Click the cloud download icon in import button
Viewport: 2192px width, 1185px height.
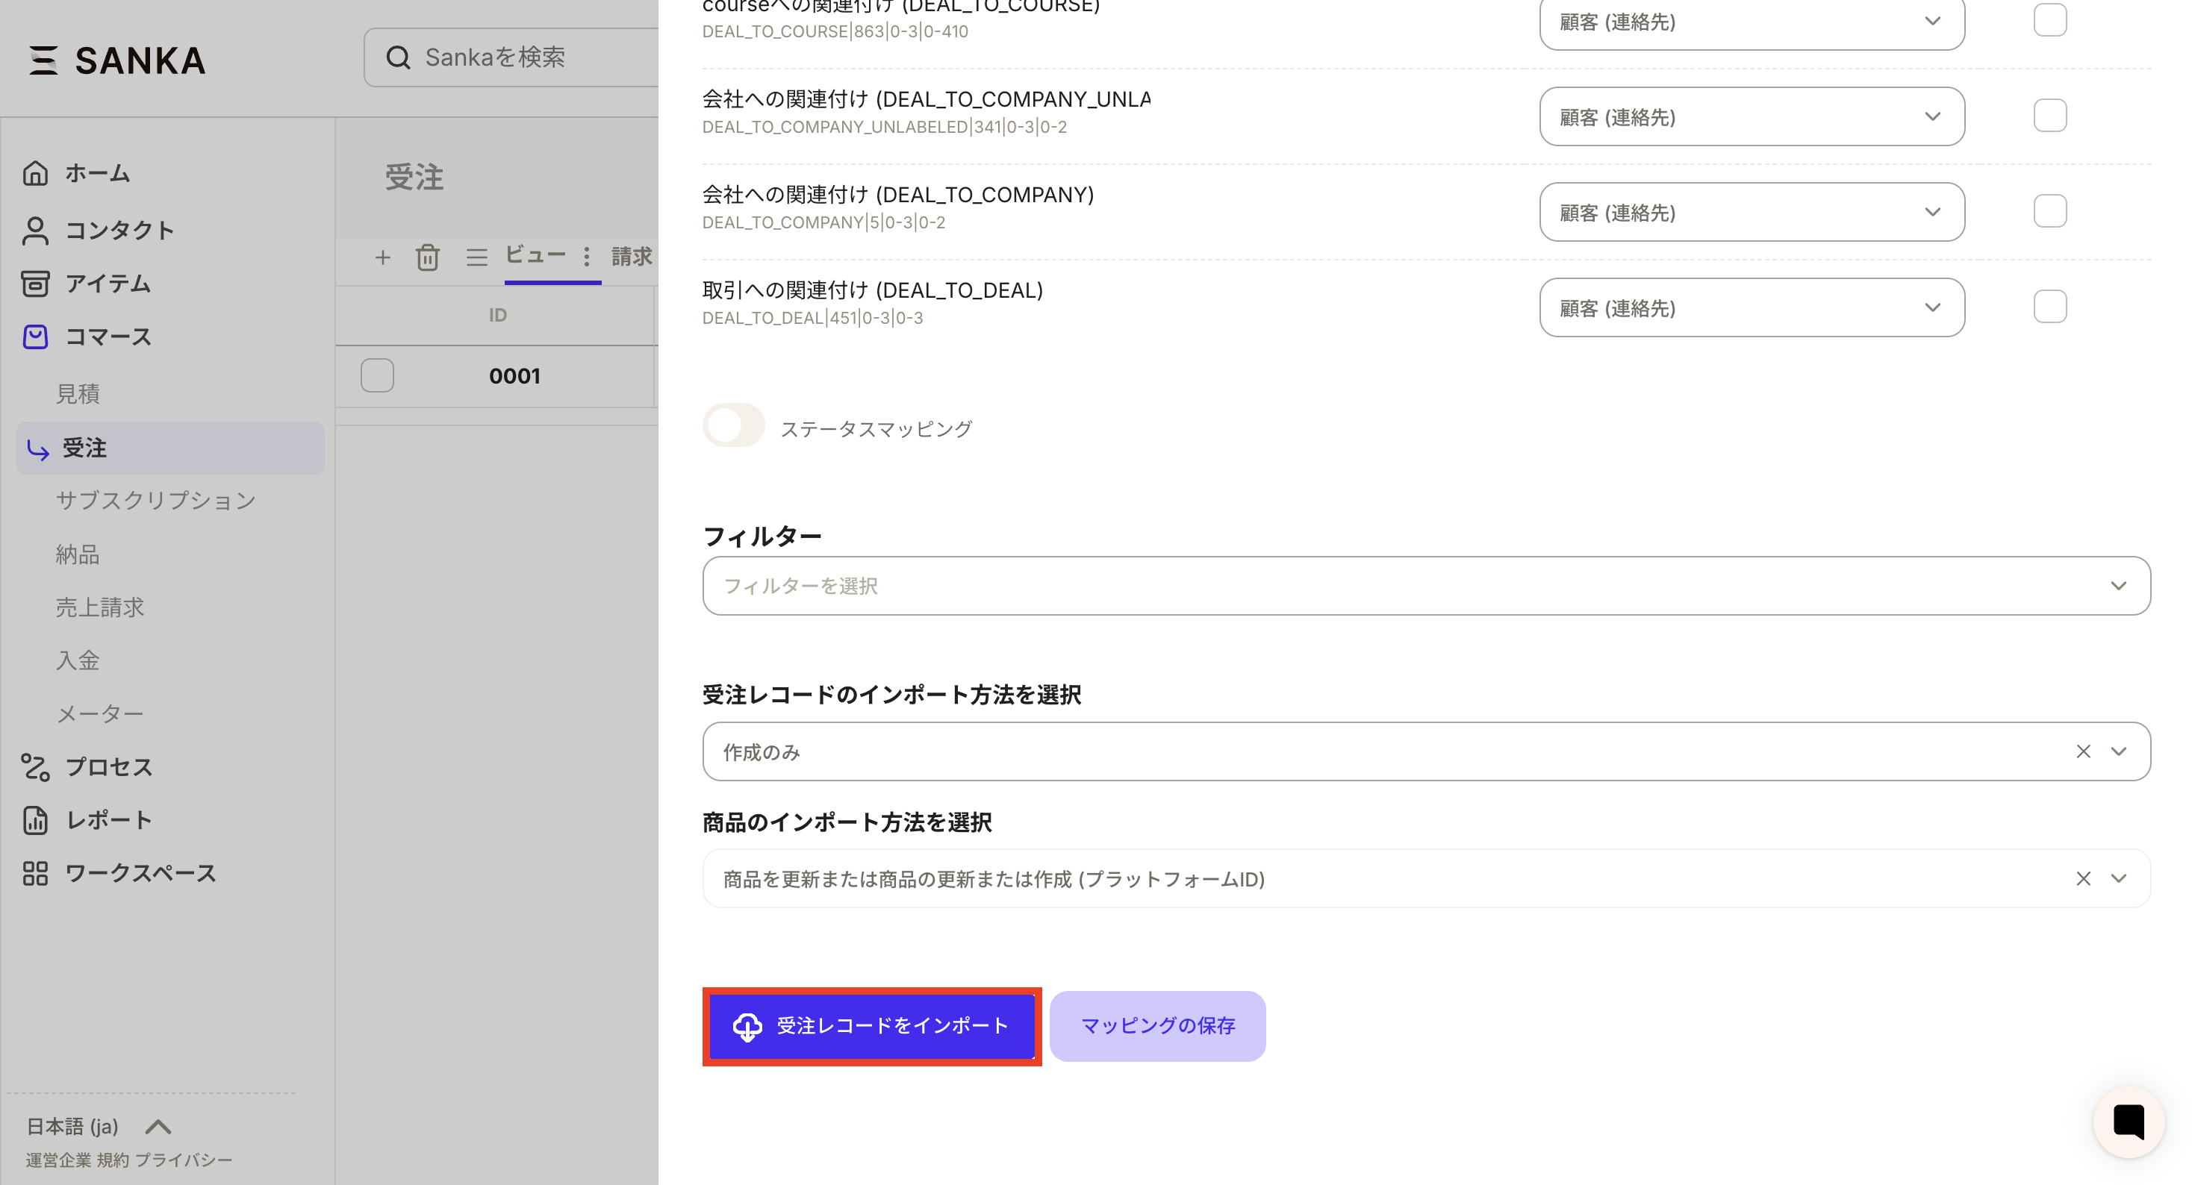(x=747, y=1027)
